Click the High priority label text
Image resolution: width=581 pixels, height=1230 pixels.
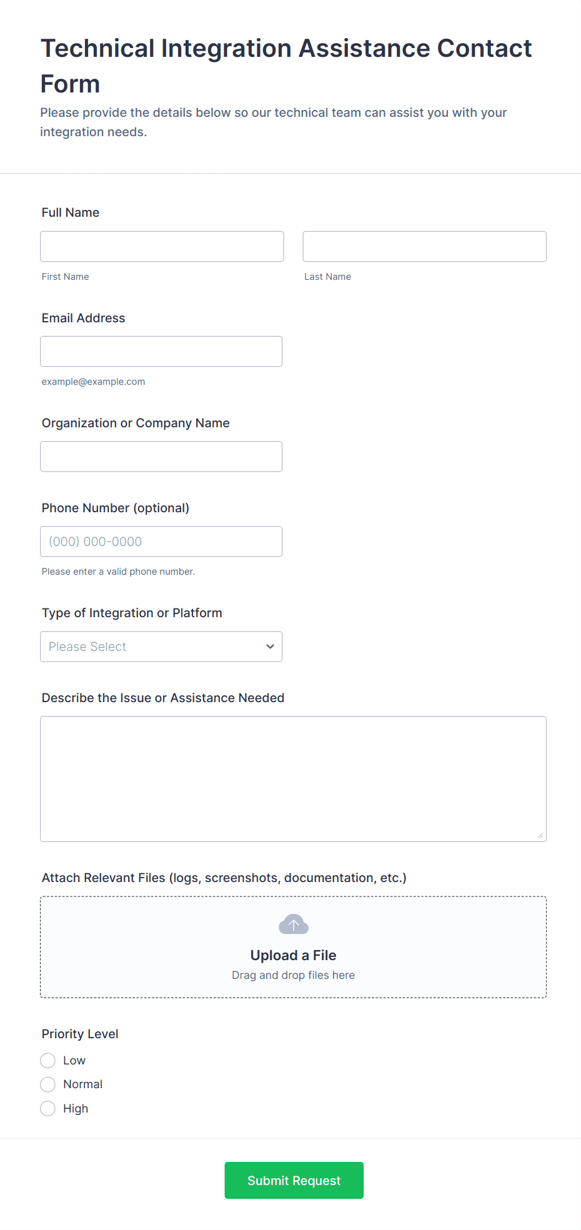(76, 1109)
